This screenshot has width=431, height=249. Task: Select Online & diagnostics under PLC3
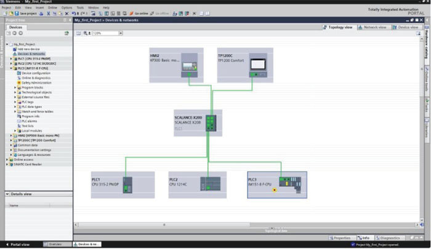tap(36, 78)
